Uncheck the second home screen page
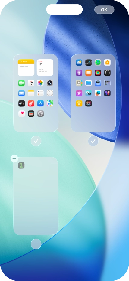The height and width of the screenshot is (281, 129). point(93,141)
